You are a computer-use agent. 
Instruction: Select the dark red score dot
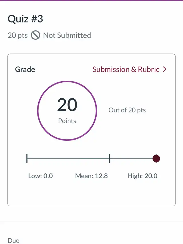click(156, 158)
